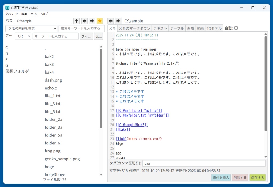Switch to the メモ tab
273x187 pixels.
[x=112, y=28]
